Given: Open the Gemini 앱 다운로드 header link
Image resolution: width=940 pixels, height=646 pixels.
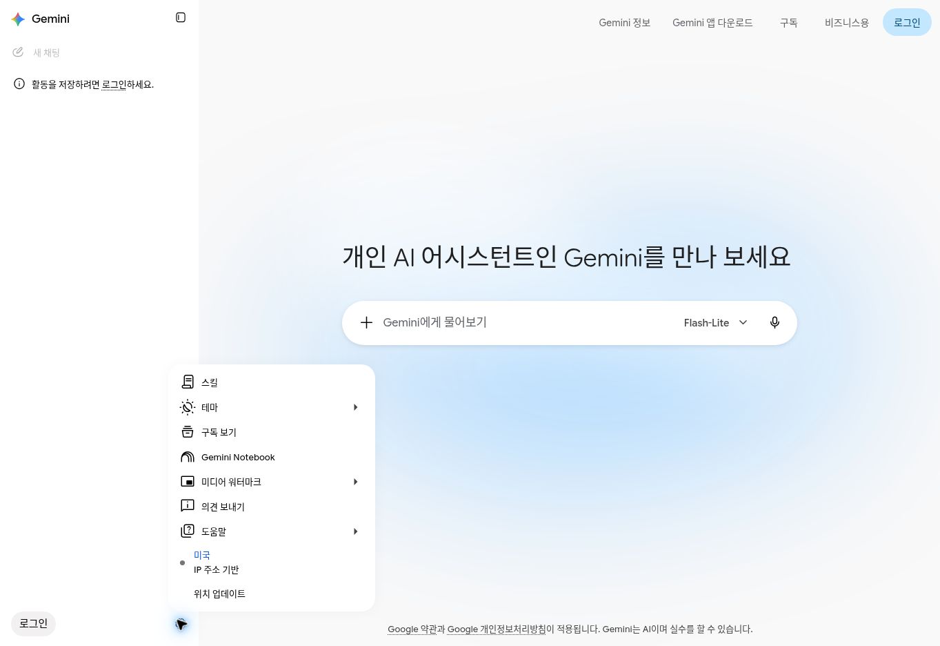Looking at the screenshot, I should 712,23.
